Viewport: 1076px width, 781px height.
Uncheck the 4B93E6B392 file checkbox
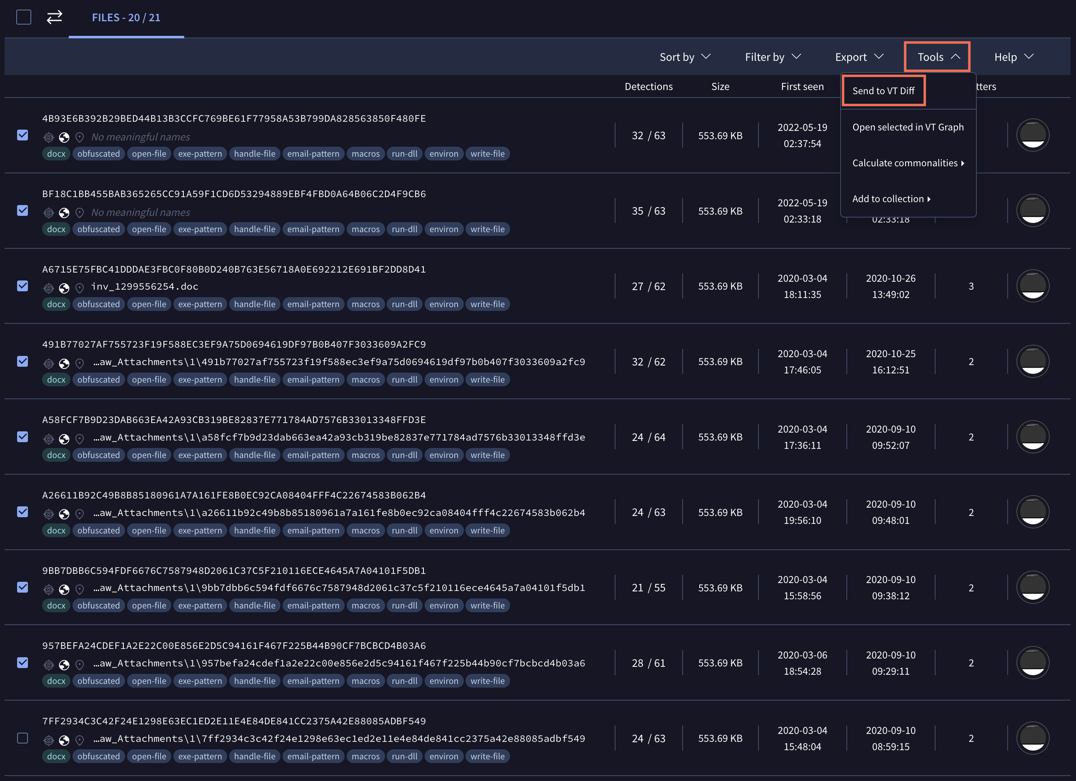tap(23, 135)
